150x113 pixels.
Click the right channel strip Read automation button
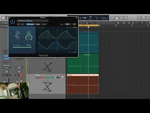click(19, 68)
